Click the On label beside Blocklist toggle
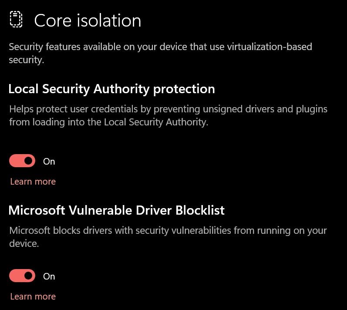Screen dimensions: 347x310 point(49,276)
